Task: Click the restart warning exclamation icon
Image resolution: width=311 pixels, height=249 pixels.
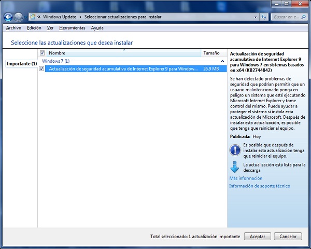Action: pos(235,150)
